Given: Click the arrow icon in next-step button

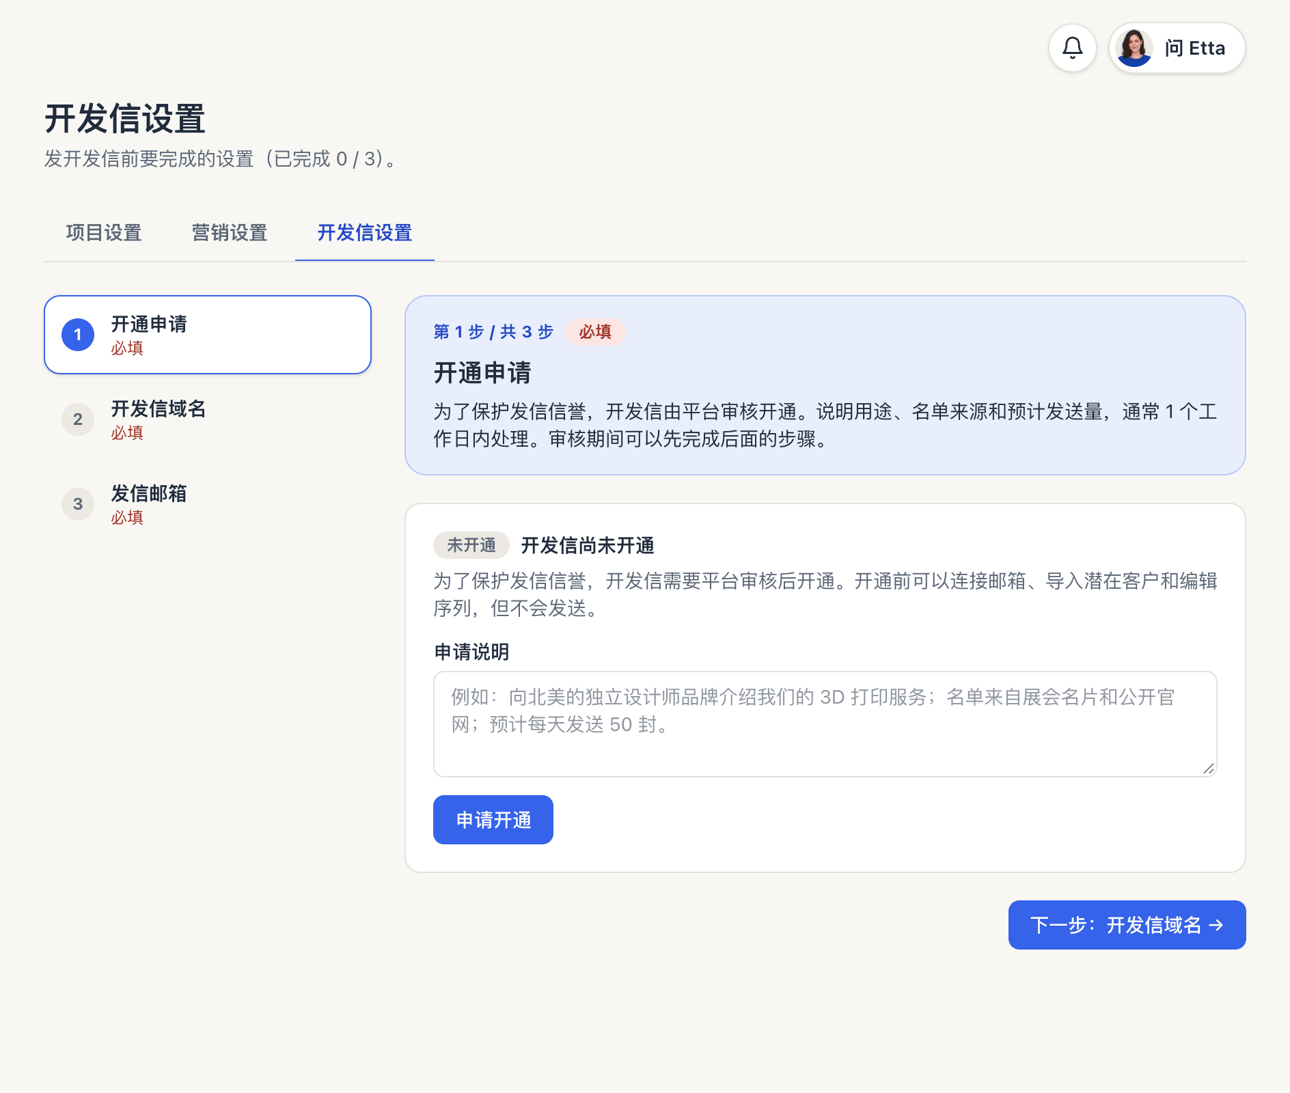Looking at the screenshot, I should point(1216,925).
